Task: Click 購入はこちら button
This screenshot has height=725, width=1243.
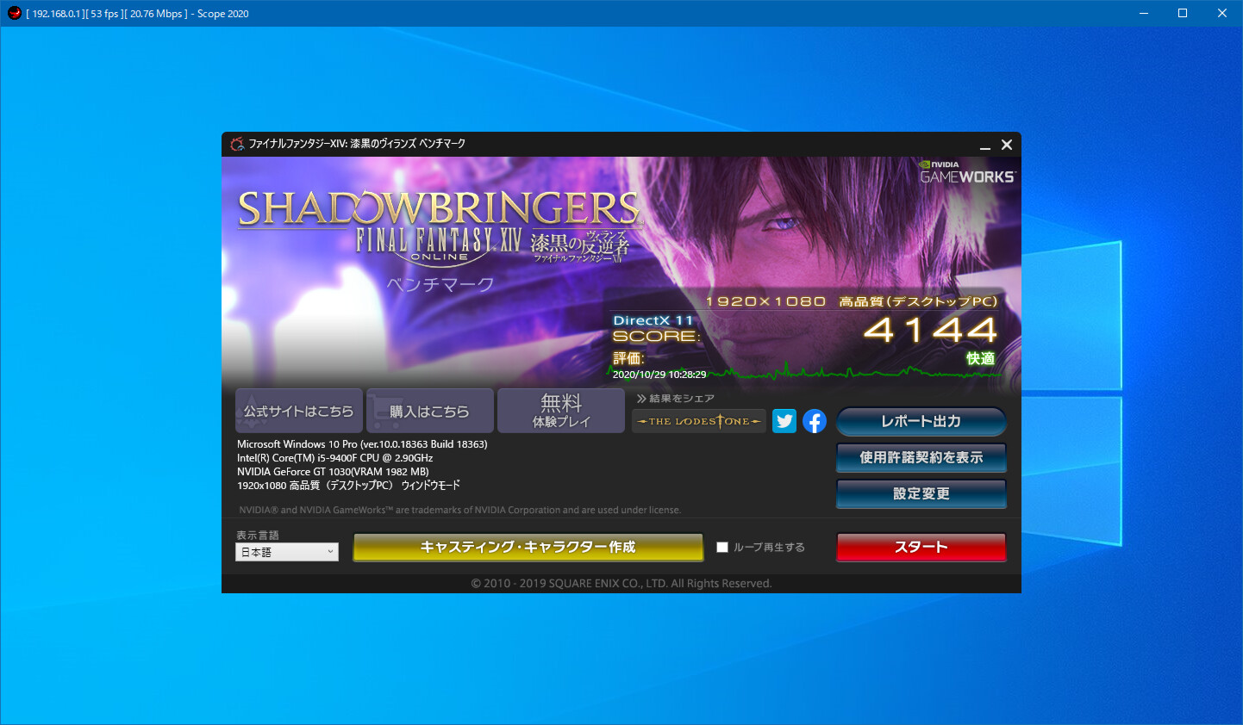Action: coord(430,411)
